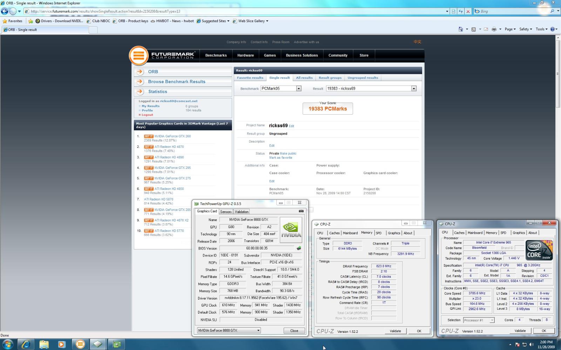Open Hardware in Futuremark nav bar
Image resolution: width=561 pixels, height=350 pixels.
click(245, 55)
